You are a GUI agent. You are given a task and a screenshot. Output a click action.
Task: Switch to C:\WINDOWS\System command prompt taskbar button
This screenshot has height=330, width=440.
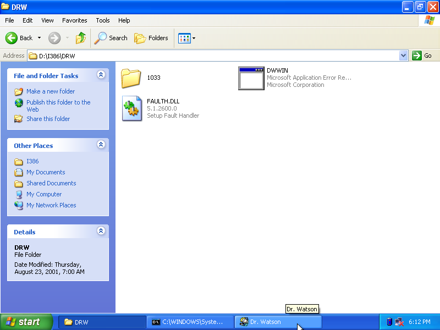click(x=190, y=322)
